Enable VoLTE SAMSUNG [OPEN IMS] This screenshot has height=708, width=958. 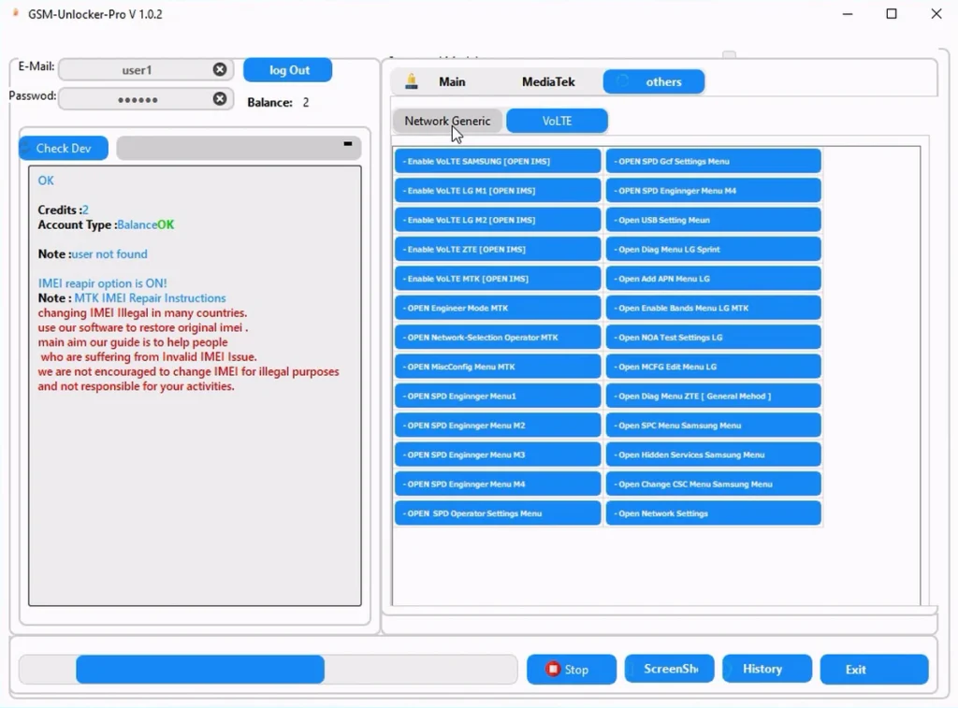(498, 162)
